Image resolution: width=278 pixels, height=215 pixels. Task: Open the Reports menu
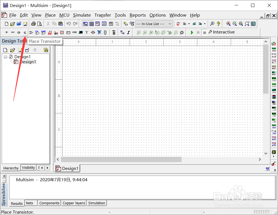point(137,15)
